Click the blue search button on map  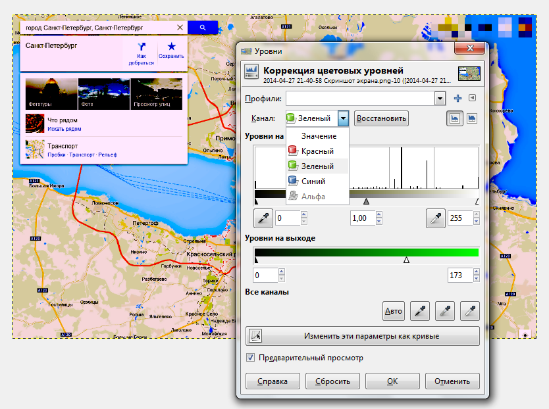[202, 28]
